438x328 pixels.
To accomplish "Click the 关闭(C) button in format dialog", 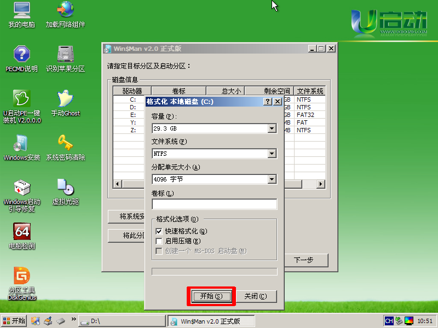I will (x=256, y=296).
